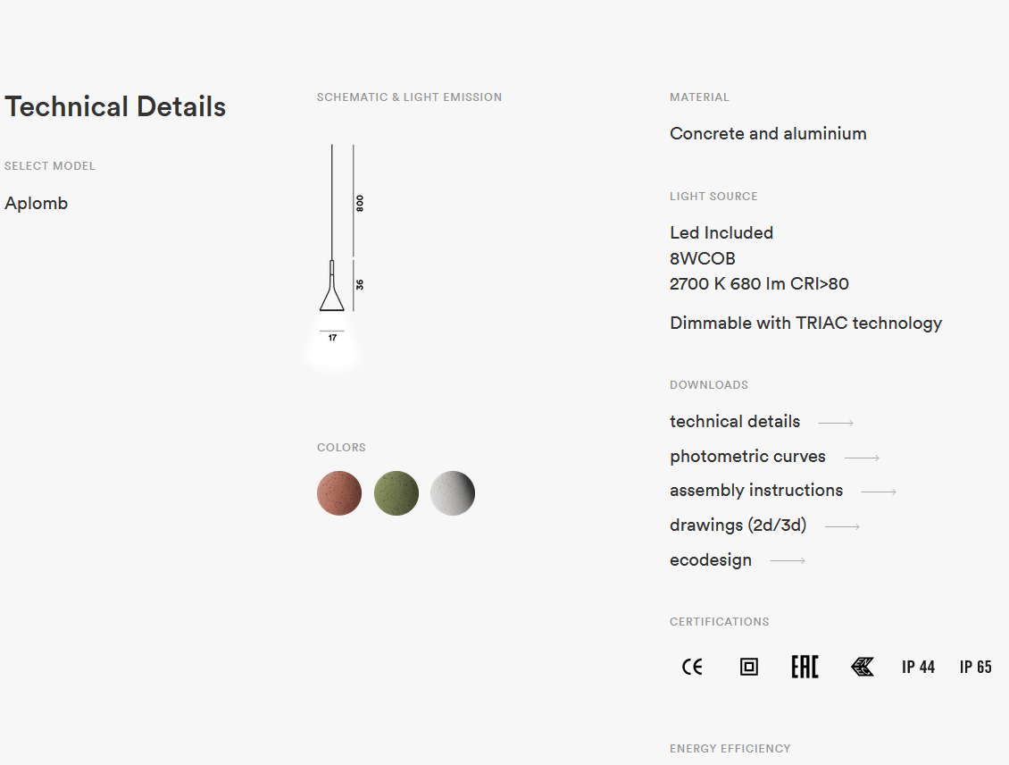Open the ecodesign download
Image resolution: width=1009 pixels, height=765 pixels.
711,560
